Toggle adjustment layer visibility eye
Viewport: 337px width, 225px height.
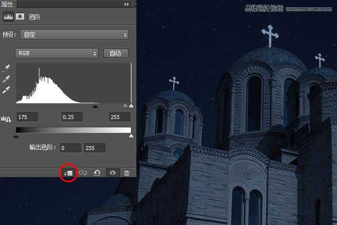112,172
